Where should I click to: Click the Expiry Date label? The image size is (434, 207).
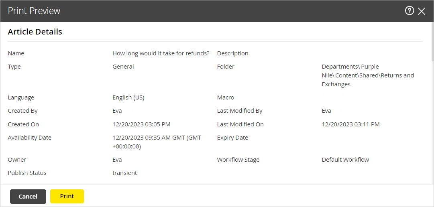coord(232,138)
